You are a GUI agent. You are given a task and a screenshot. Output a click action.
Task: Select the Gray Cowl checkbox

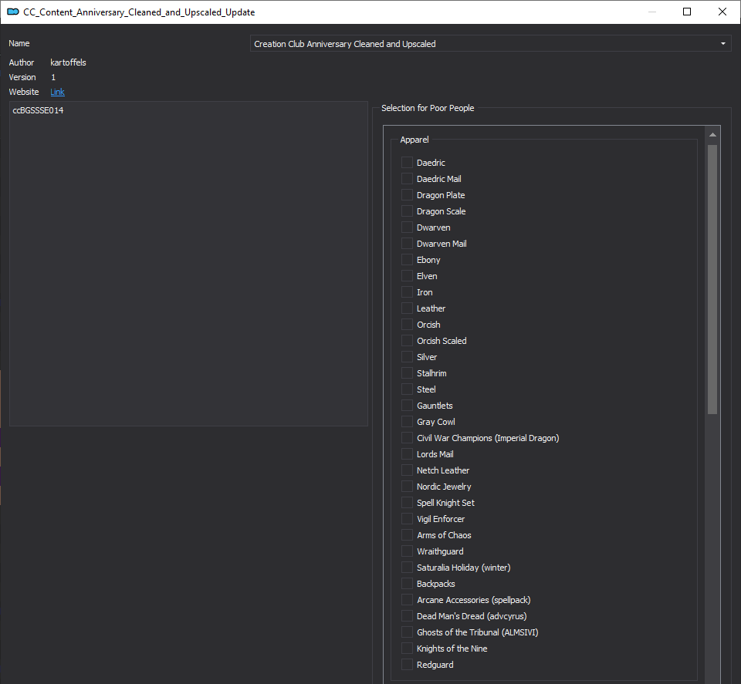tap(407, 422)
